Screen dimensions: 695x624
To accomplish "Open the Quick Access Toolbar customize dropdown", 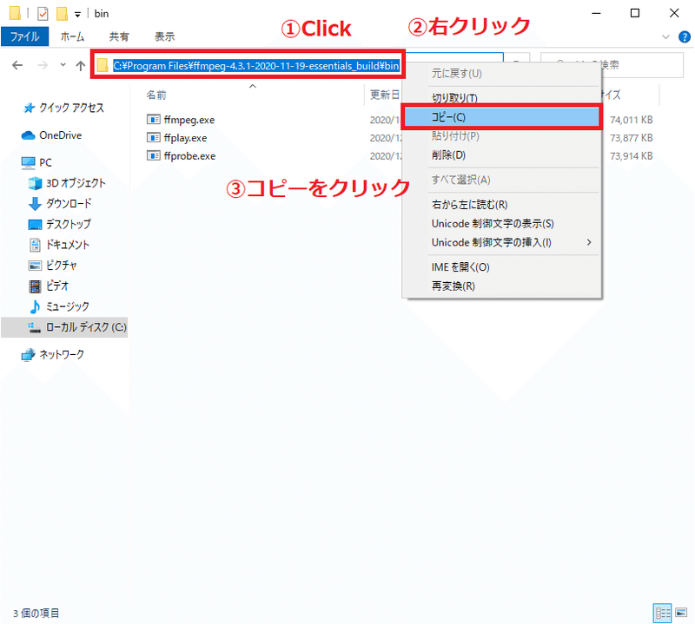I will coord(77,15).
